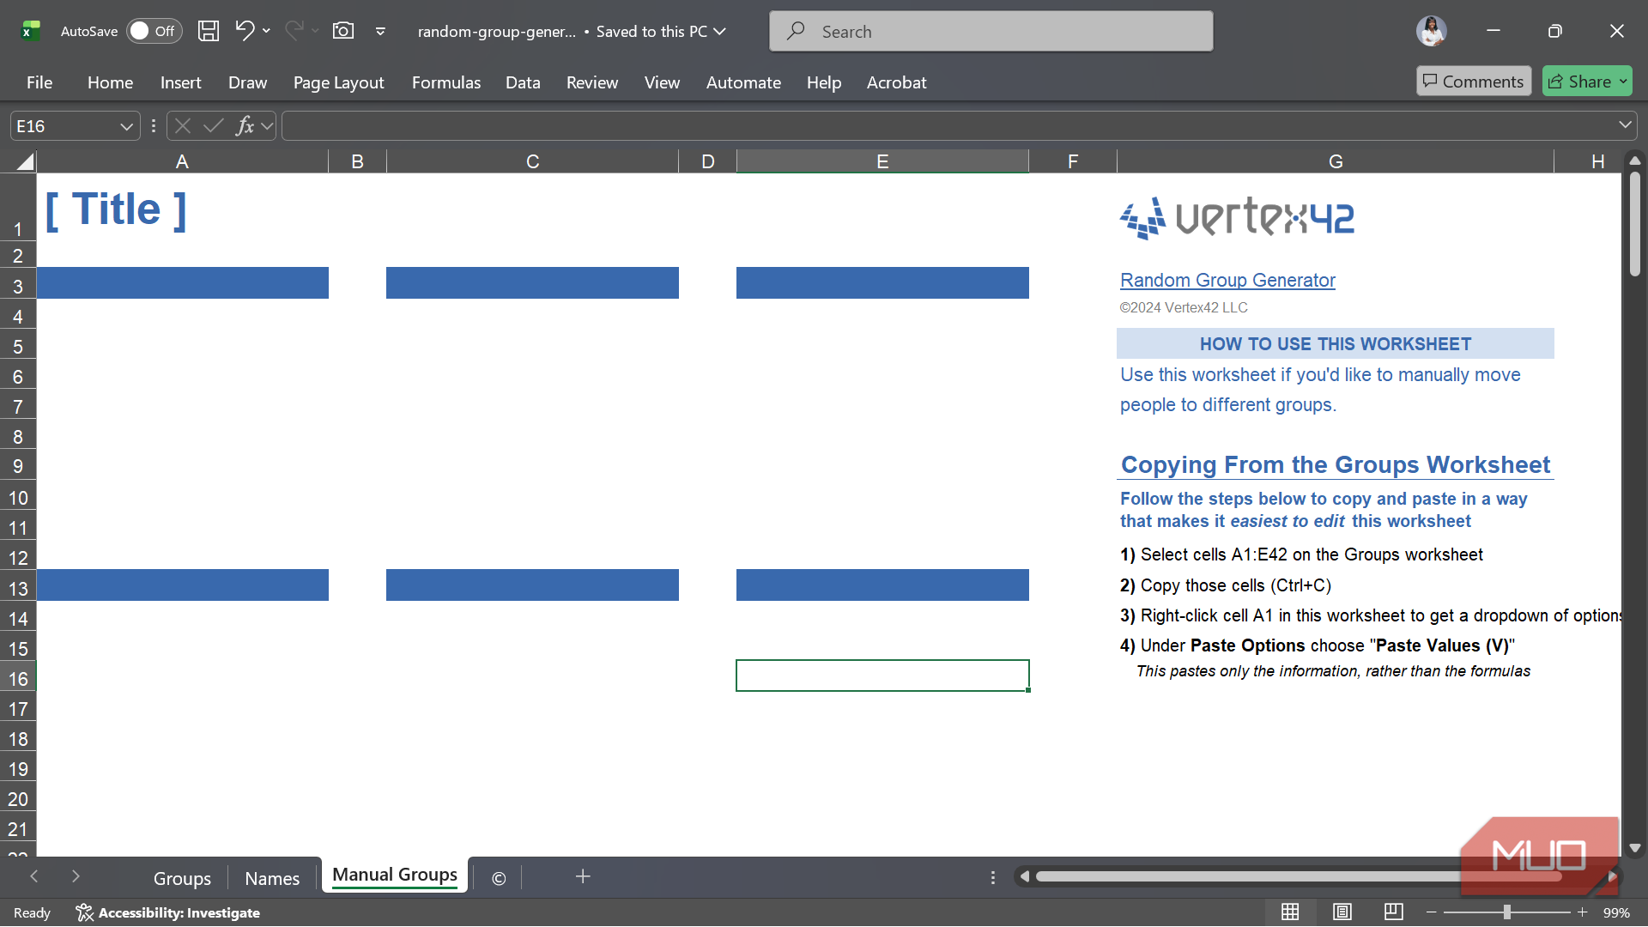Open the Page Layout ribbon tab
Screen dimensions: 1648x927
pyautogui.click(x=338, y=82)
